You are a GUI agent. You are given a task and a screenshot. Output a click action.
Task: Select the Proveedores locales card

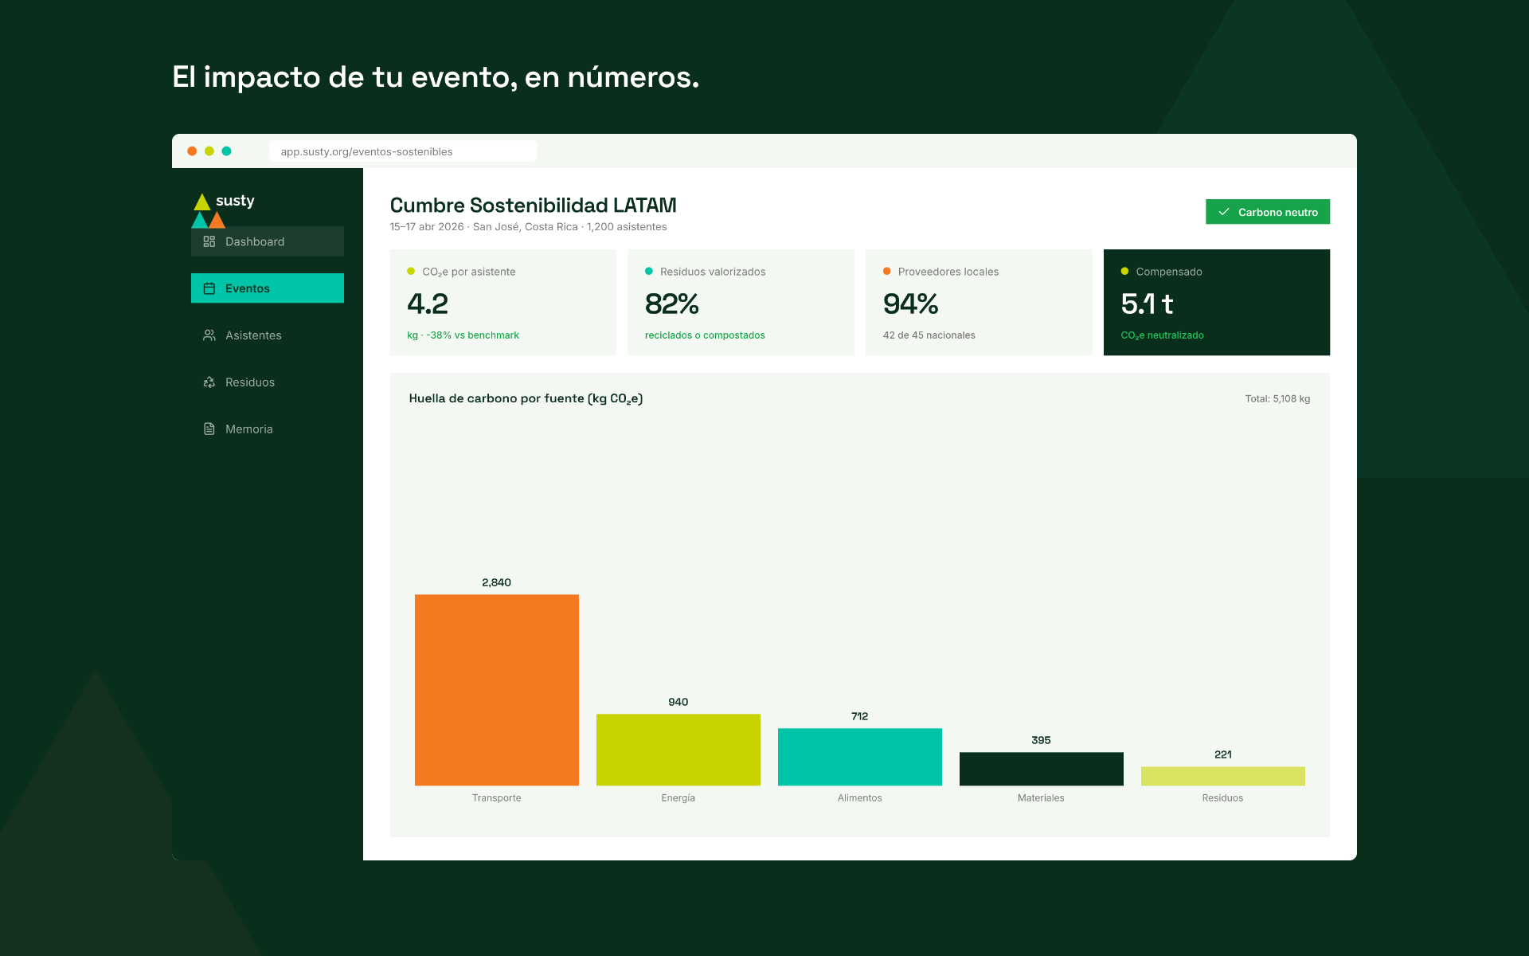(979, 303)
